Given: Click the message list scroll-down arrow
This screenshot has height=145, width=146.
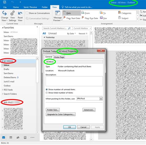Looking at the screenshot, I should pyautogui.click(x=91, y=139).
